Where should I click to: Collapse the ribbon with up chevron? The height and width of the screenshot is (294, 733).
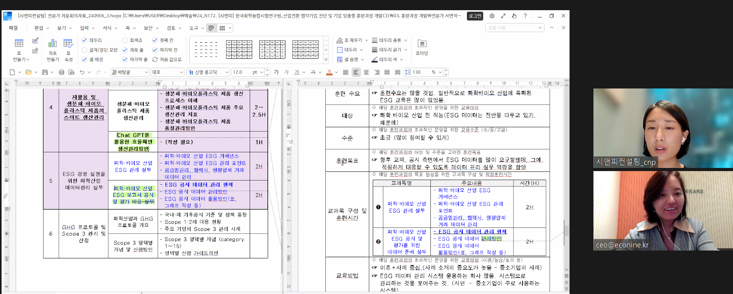[552, 28]
